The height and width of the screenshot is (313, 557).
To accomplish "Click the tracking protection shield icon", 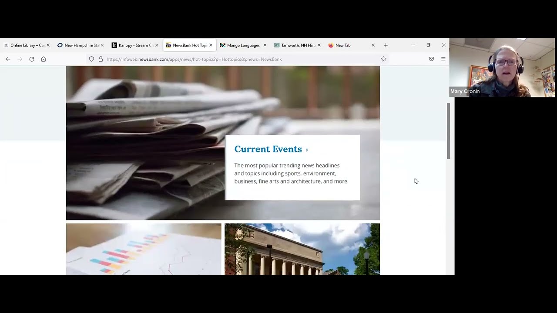I will [x=91, y=59].
